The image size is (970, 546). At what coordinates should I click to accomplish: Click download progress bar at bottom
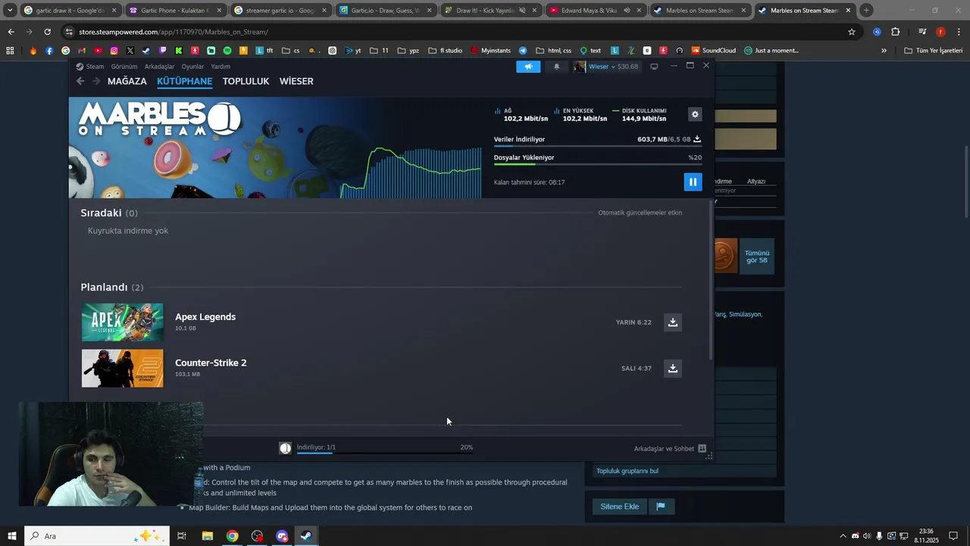coord(385,453)
